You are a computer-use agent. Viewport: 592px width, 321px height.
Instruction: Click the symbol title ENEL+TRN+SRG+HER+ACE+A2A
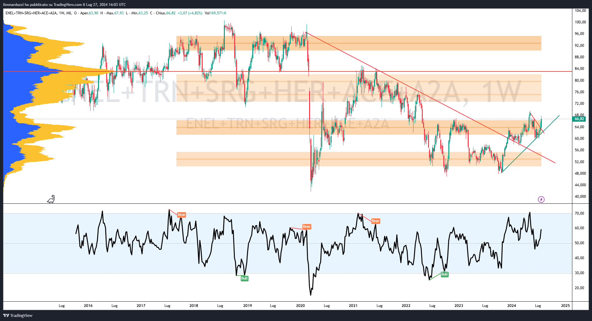[x=31, y=13]
